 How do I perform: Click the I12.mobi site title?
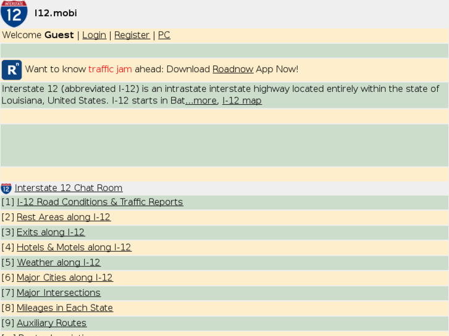56,13
